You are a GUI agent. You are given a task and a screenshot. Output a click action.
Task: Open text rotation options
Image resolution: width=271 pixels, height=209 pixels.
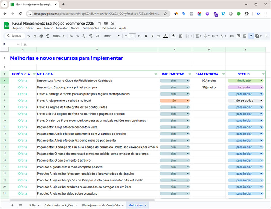(223, 36)
